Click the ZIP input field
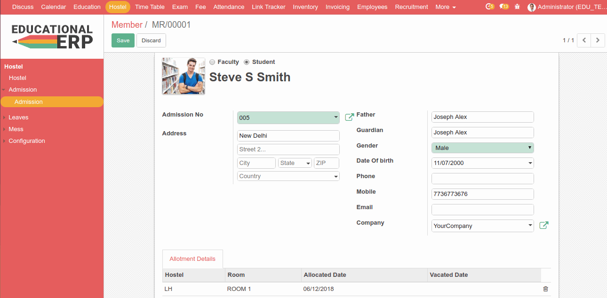607x298 pixels. pos(327,163)
